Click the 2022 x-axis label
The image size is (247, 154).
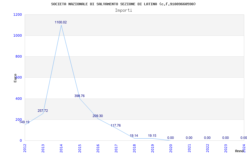(207, 148)
